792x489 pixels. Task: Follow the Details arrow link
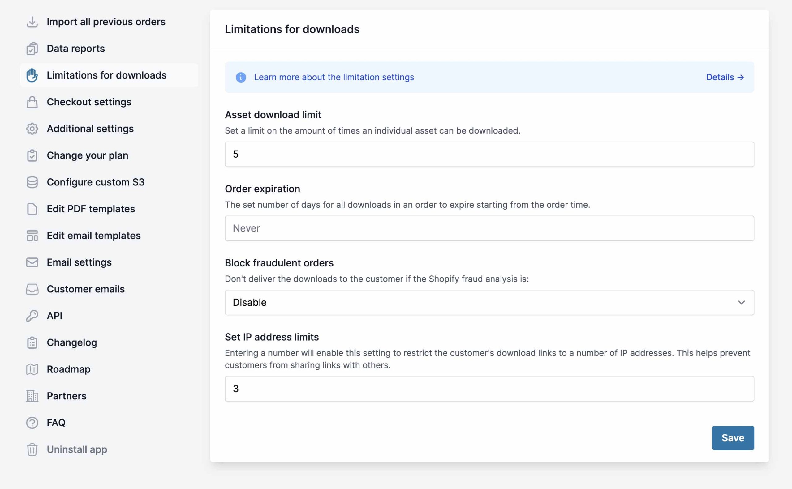click(x=725, y=77)
